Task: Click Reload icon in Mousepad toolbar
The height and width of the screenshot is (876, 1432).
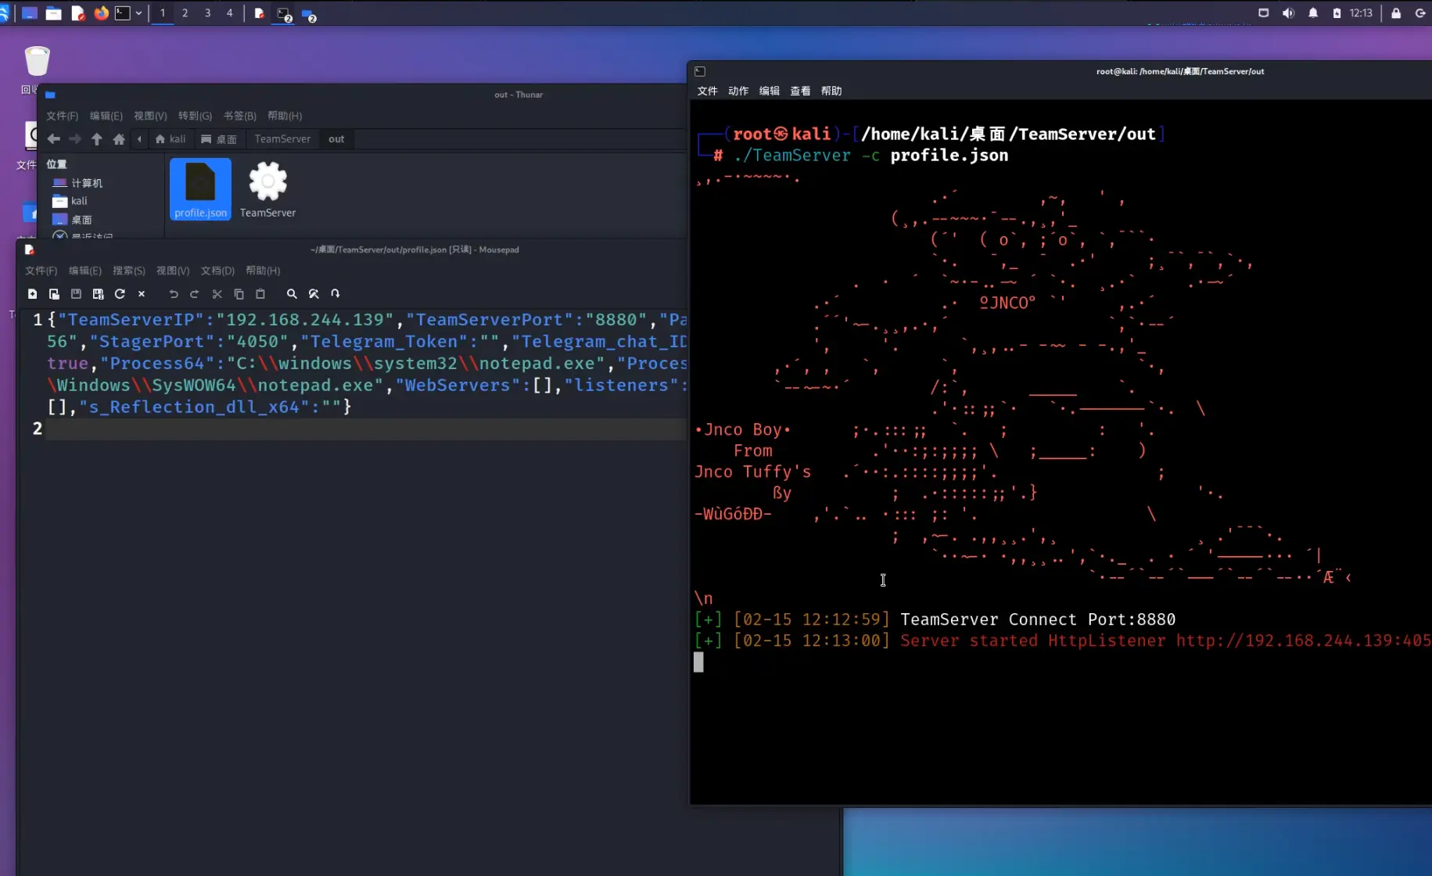Action: pos(120,294)
